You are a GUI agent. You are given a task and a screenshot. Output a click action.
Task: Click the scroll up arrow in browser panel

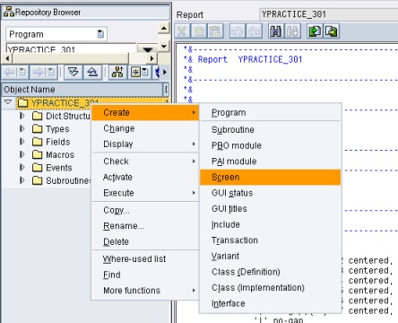point(164,29)
